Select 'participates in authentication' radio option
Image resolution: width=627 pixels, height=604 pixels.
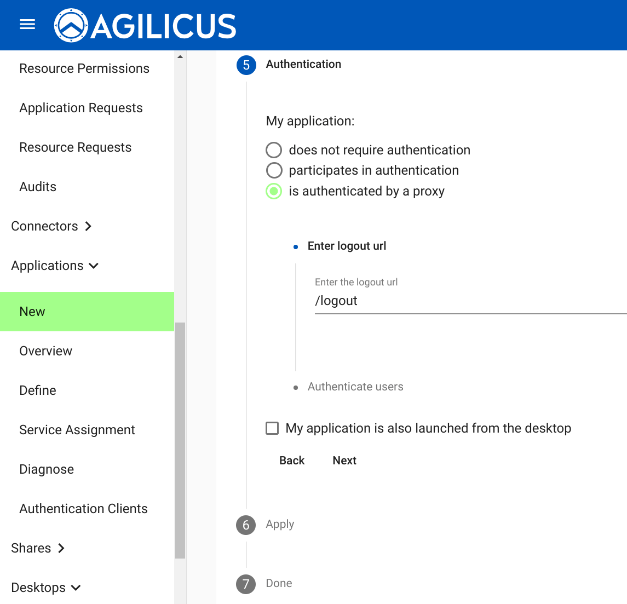(274, 170)
